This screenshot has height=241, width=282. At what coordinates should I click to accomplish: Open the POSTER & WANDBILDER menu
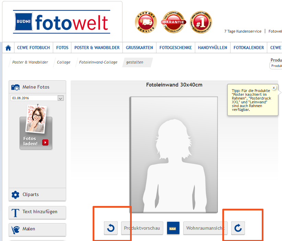pos(97,48)
